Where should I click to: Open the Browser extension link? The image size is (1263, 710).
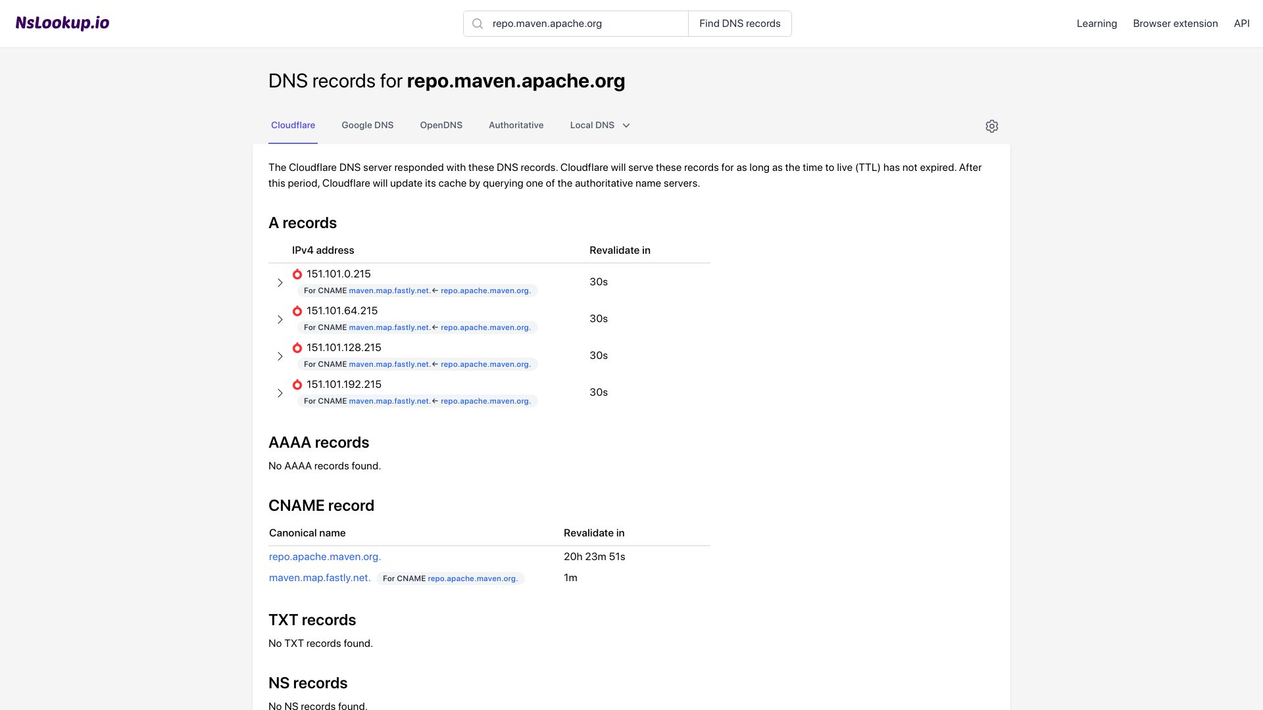1175,24
